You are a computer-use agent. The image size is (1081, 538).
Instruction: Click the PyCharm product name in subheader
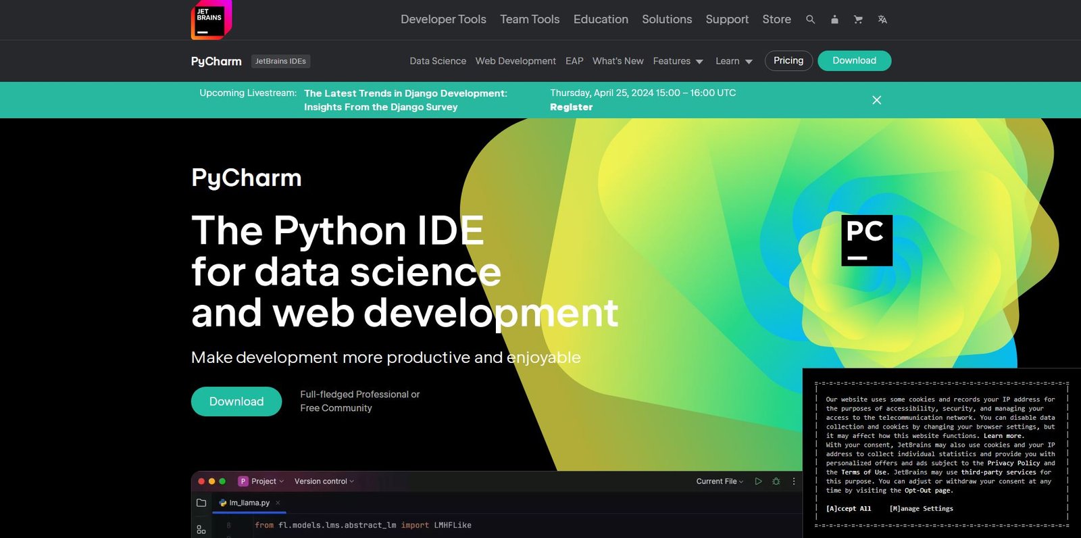pos(216,62)
